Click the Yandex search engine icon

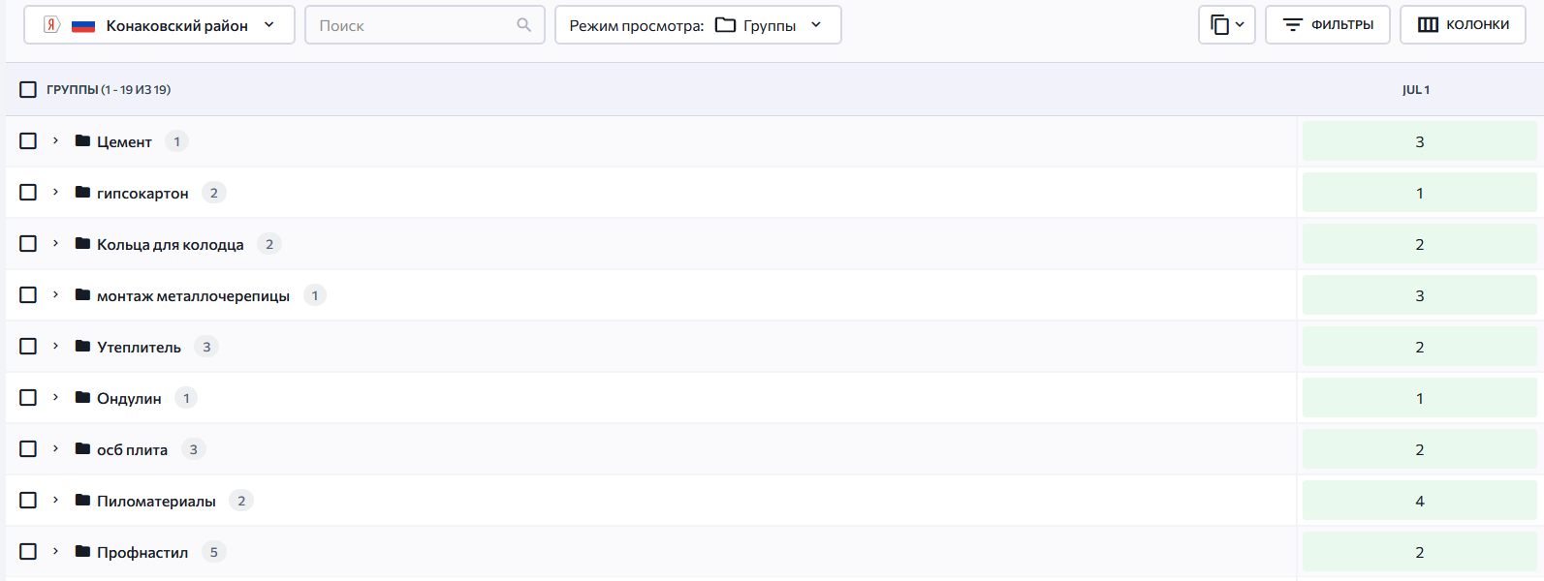51,25
